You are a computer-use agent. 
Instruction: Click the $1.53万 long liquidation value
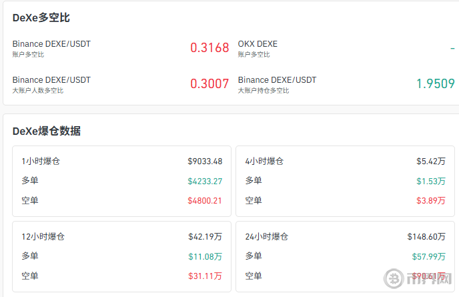click(x=431, y=182)
